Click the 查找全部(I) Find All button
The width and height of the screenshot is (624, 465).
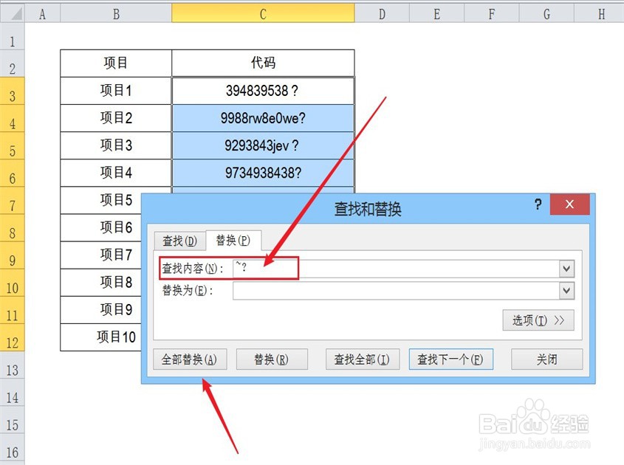click(363, 359)
